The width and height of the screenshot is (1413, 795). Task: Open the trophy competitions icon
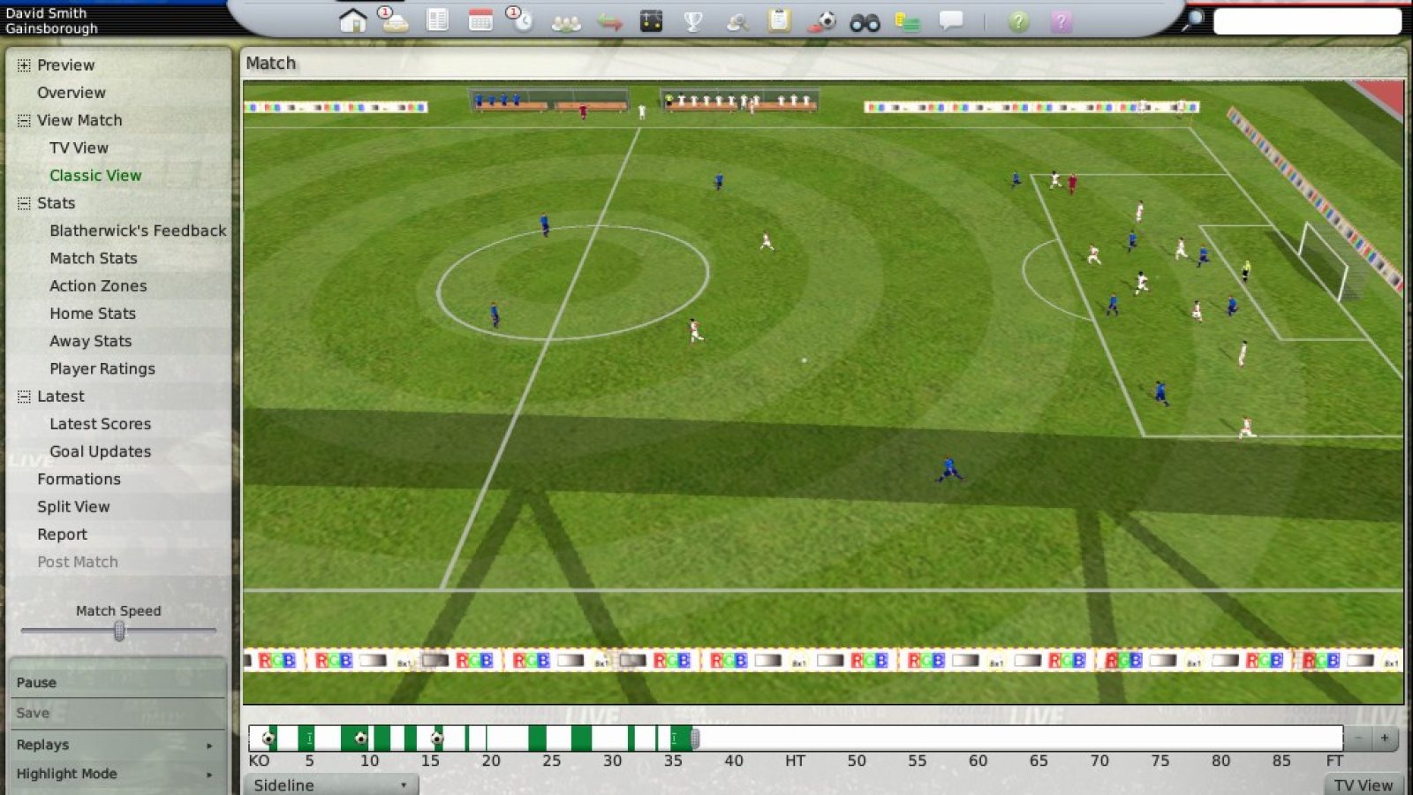click(x=693, y=21)
